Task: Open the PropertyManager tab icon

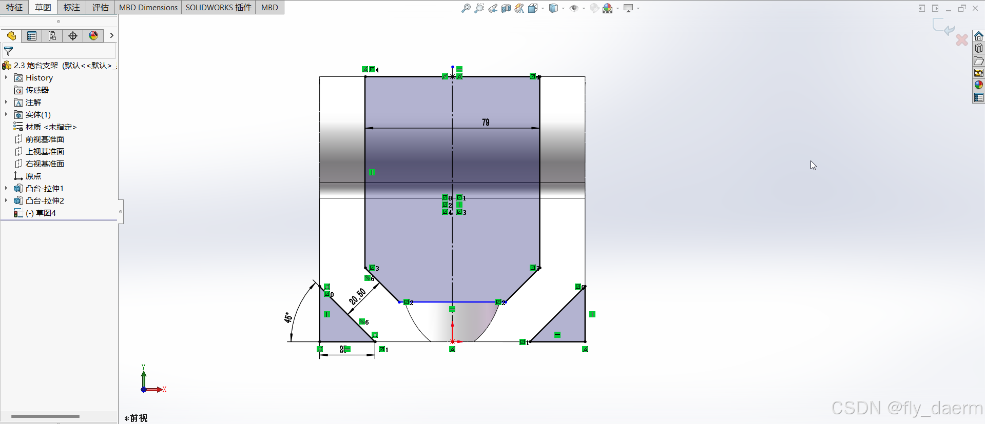Action: pos(32,36)
